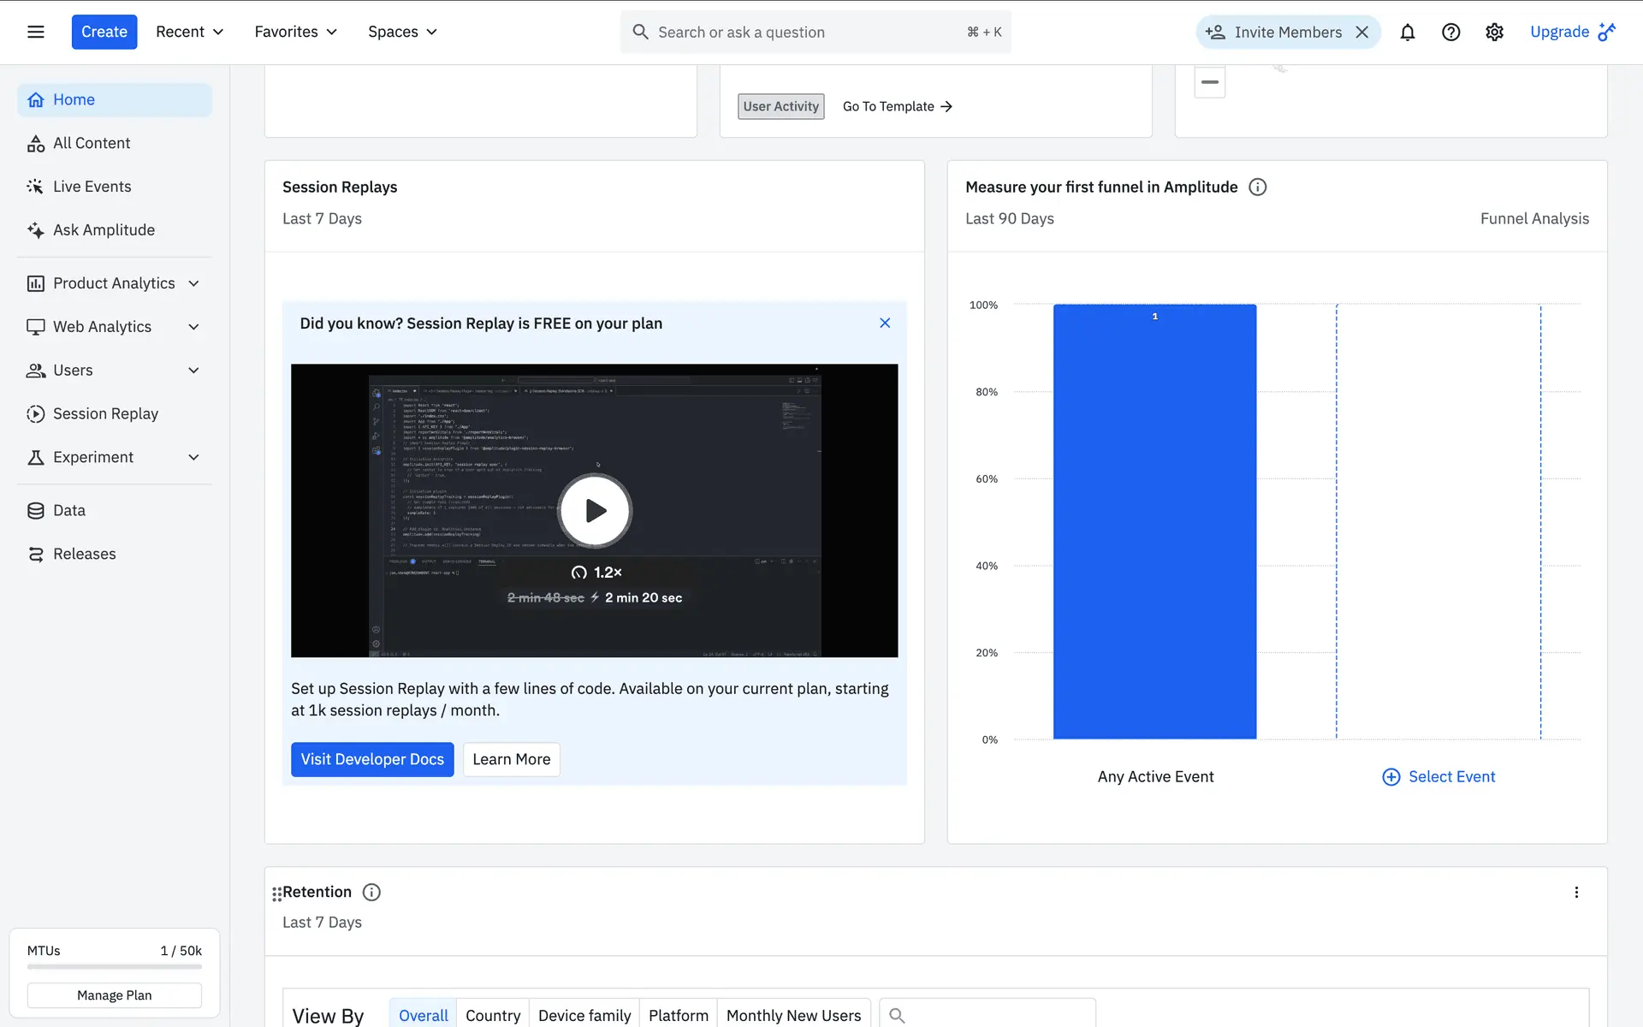Go to Live Events in sidebar

92,187
